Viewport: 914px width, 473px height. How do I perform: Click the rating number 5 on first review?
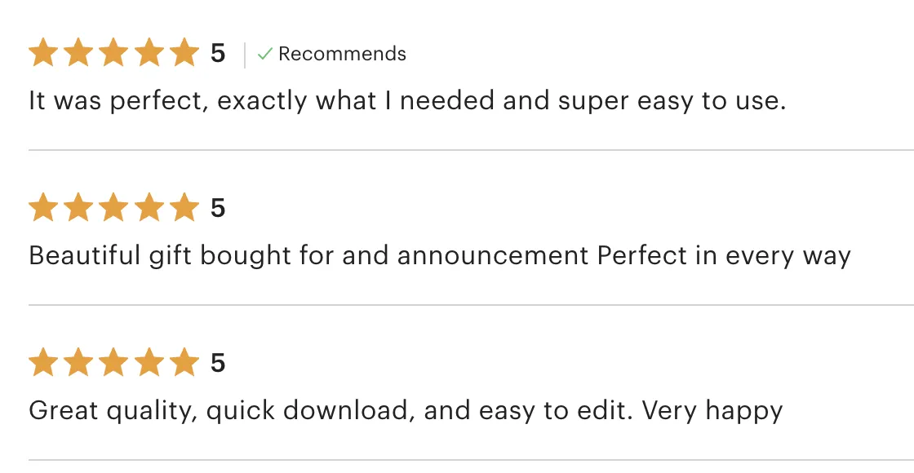pyautogui.click(x=218, y=54)
